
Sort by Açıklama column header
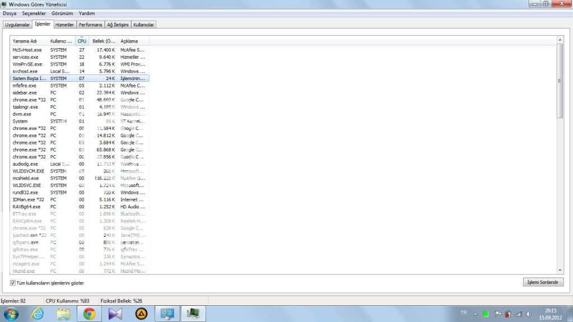click(x=133, y=41)
